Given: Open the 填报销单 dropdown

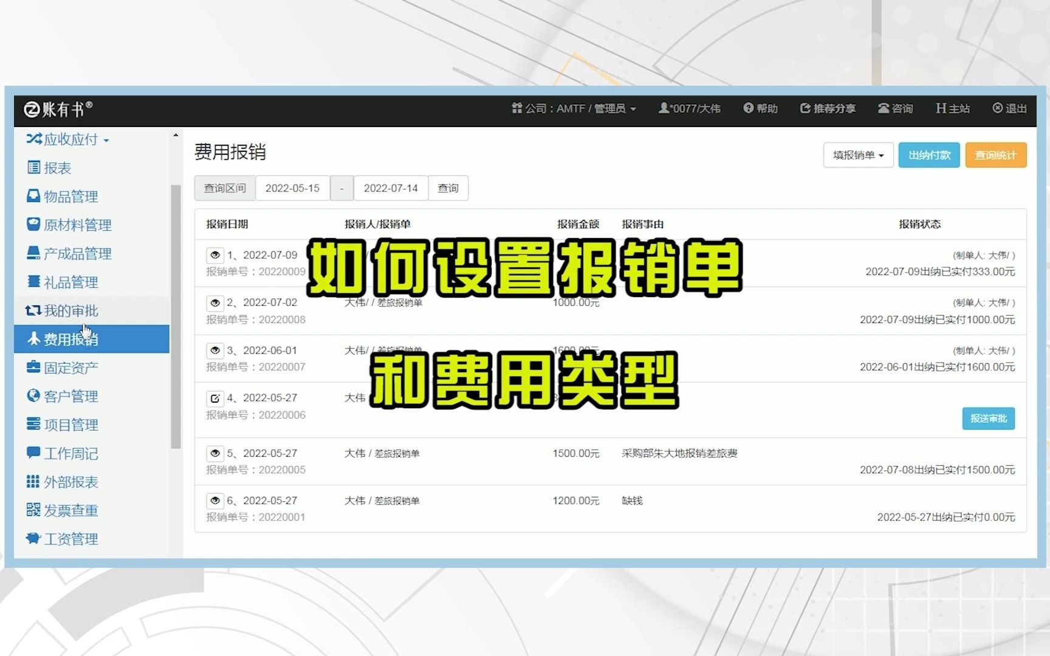Looking at the screenshot, I should coord(858,155).
